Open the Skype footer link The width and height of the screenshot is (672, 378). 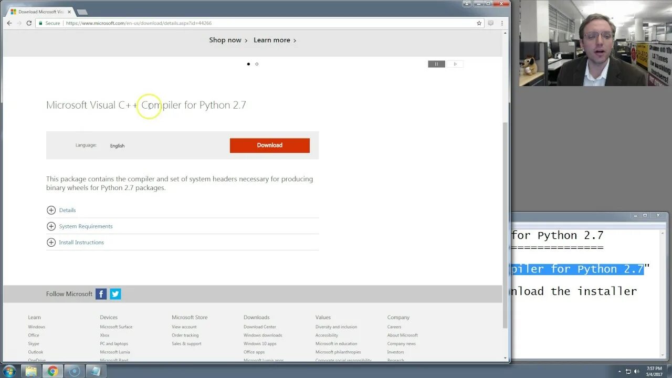click(34, 343)
